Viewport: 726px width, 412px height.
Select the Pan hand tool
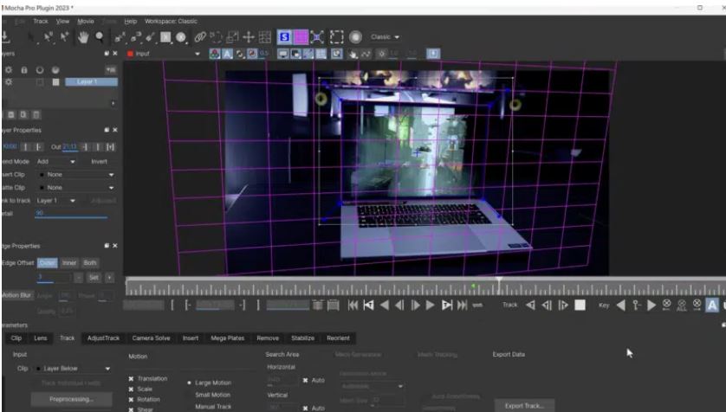coord(83,37)
